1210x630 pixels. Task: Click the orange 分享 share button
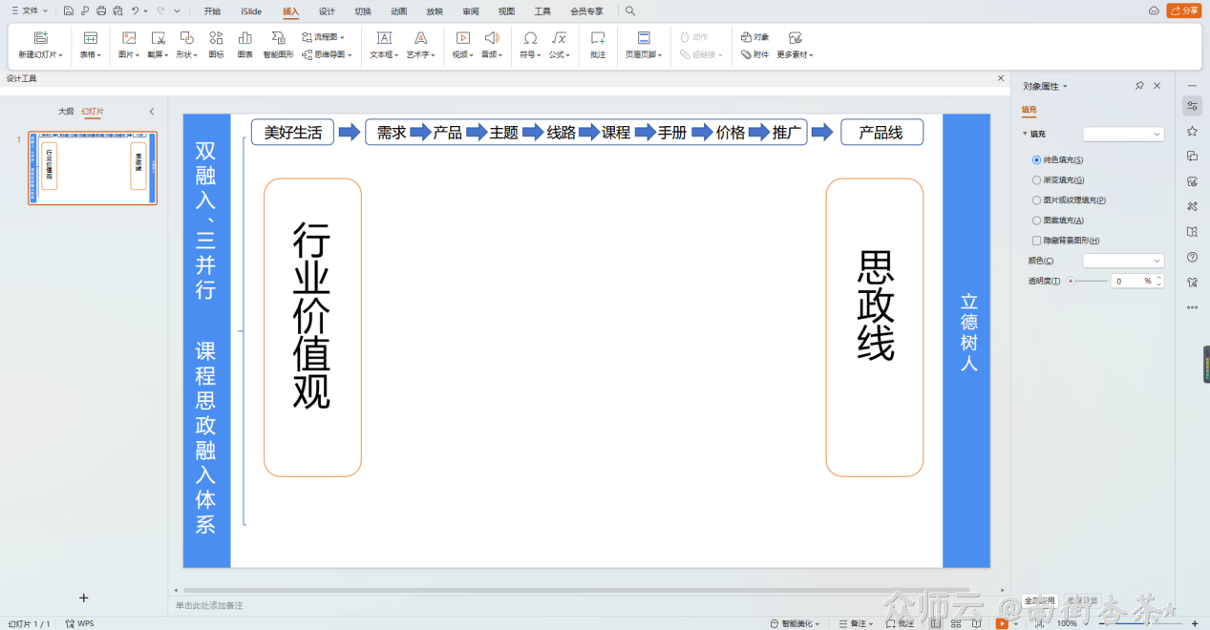click(1183, 10)
